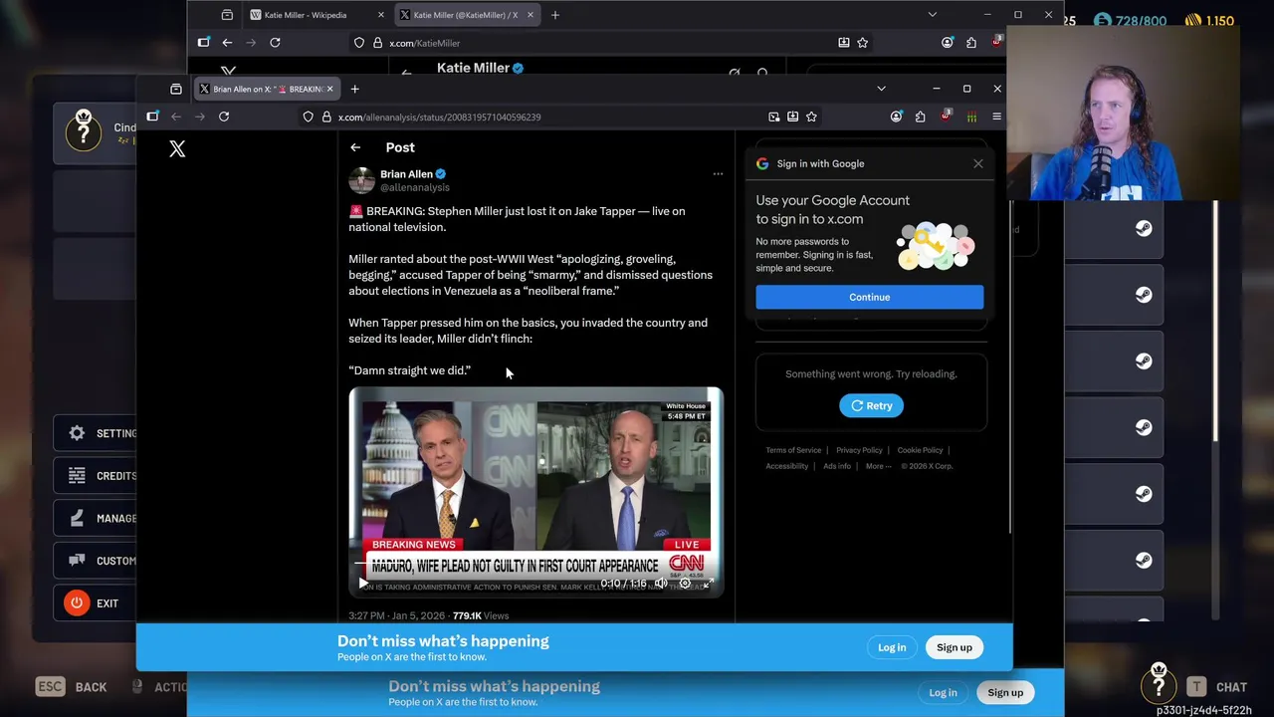Screen dimensions: 1274x717
Task: Continue with Google account sign-in
Action: click(x=869, y=297)
